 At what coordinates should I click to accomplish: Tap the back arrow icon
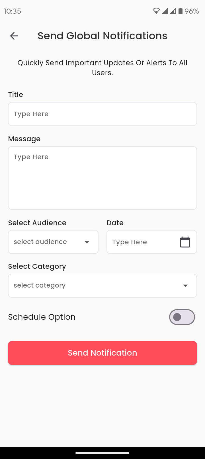click(x=14, y=36)
